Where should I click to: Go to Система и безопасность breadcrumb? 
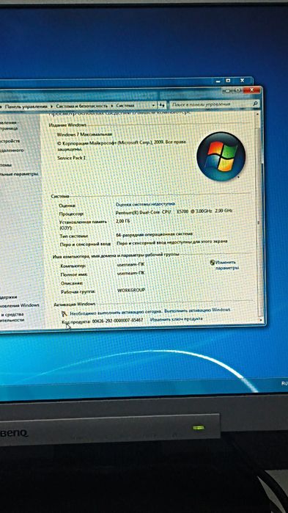(x=81, y=106)
